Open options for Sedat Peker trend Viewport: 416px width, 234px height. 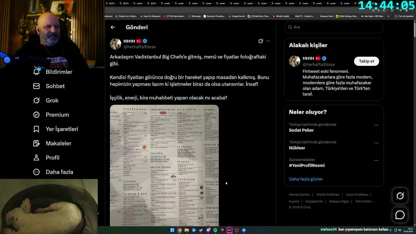(376, 125)
